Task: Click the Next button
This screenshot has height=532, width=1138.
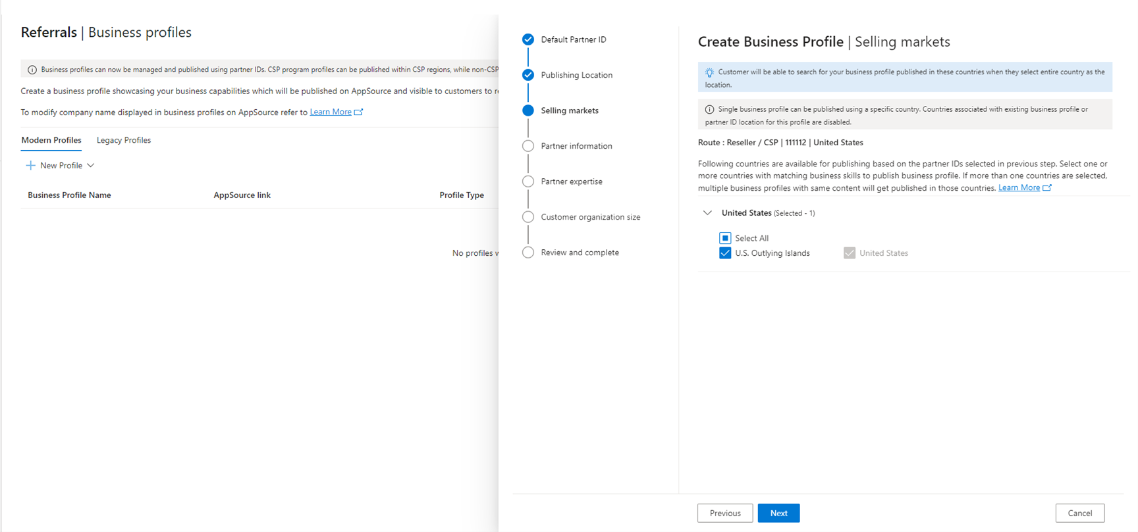Action: tap(778, 513)
